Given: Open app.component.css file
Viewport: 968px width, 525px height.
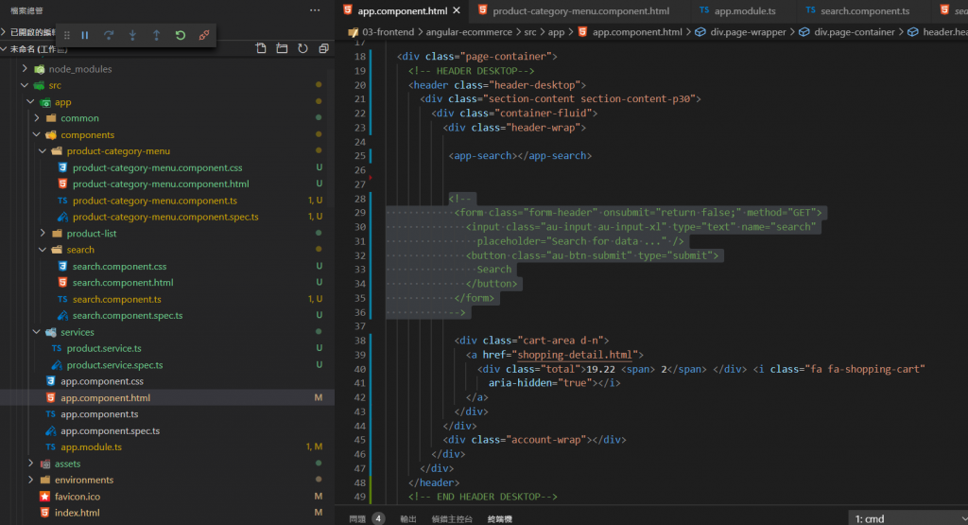Looking at the screenshot, I should 102,381.
